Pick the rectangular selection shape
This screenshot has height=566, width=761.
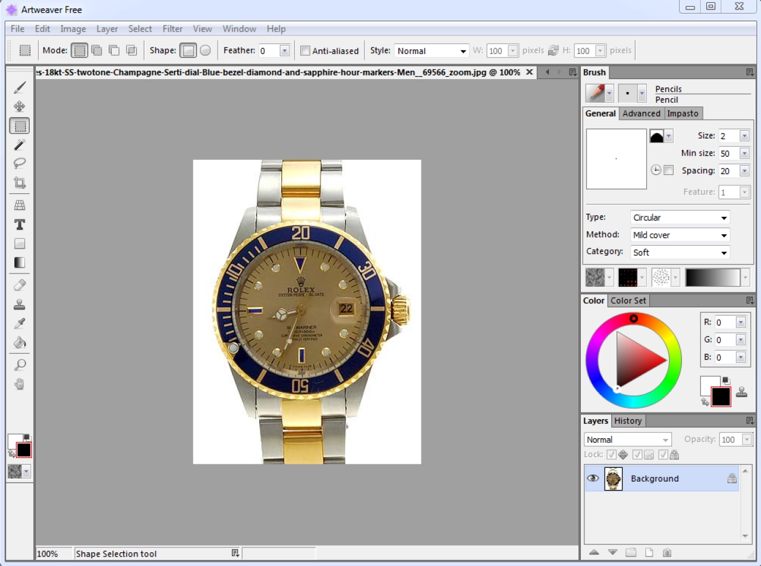point(188,51)
